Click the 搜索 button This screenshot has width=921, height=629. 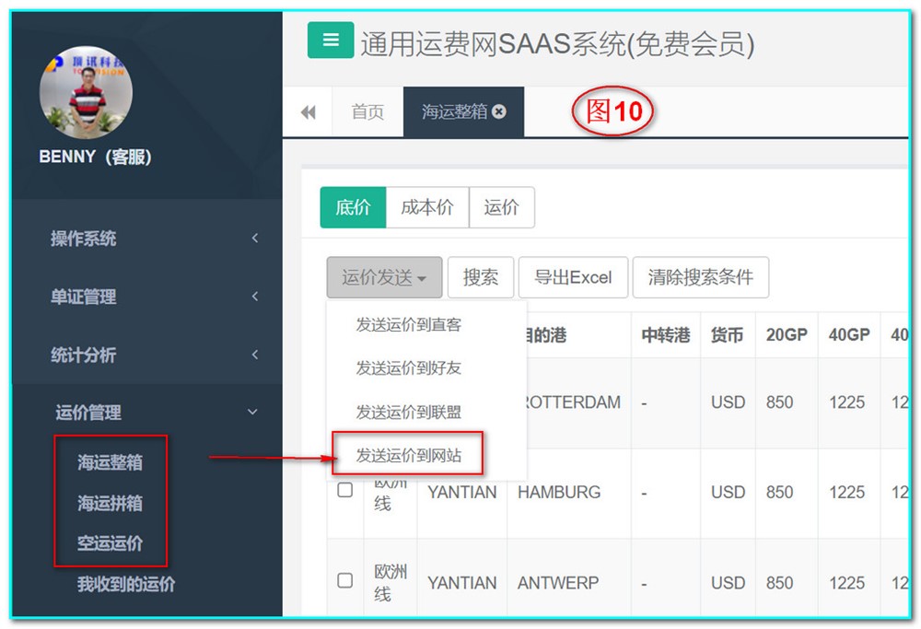coord(480,277)
